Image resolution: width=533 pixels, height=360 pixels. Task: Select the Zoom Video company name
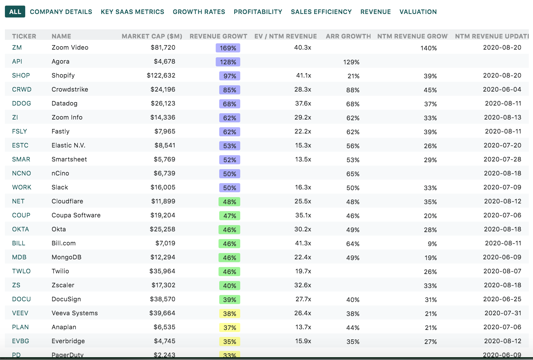[x=70, y=48]
